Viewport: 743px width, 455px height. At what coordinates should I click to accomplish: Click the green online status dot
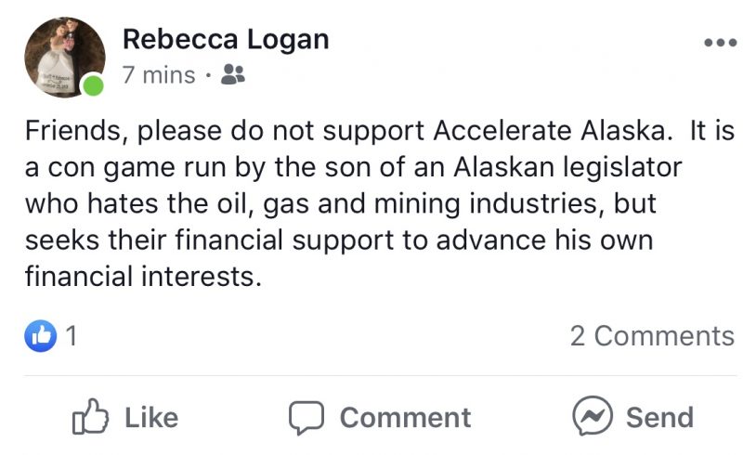pos(93,85)
